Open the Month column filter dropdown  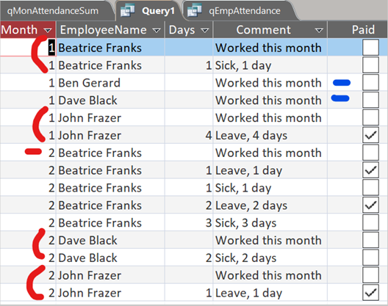coord(48,30)
